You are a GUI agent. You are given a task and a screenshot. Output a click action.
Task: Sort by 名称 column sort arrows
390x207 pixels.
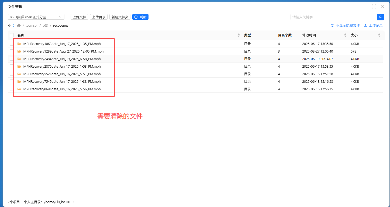pos(239,35)
